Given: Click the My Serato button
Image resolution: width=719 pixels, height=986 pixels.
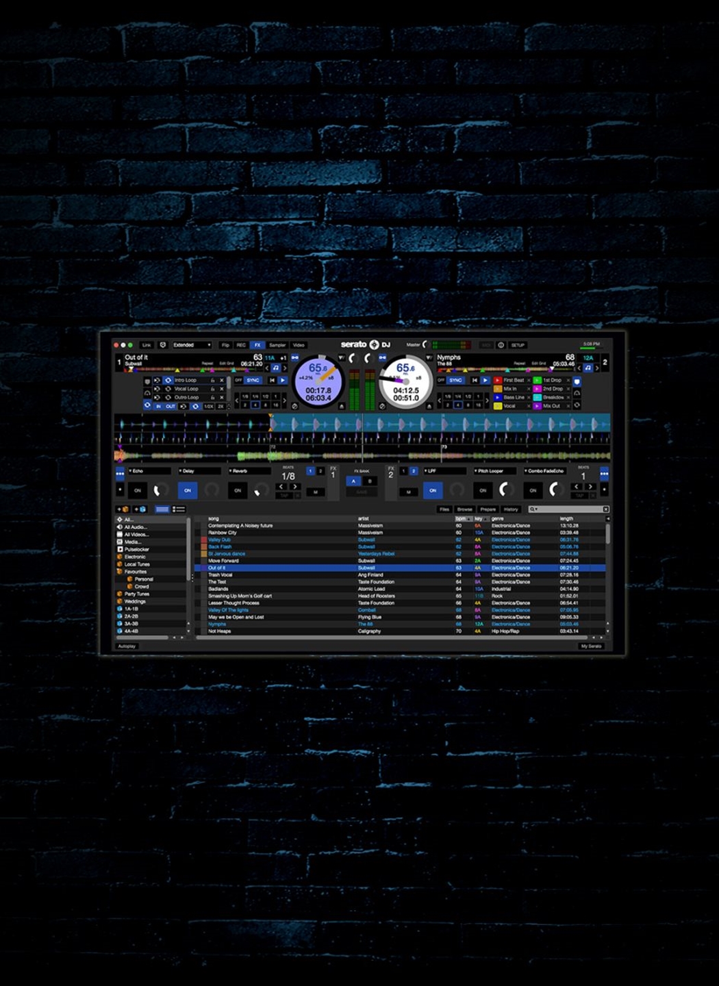Looking at the screenshot, I should pyautogui.click(x=591, y=646).
